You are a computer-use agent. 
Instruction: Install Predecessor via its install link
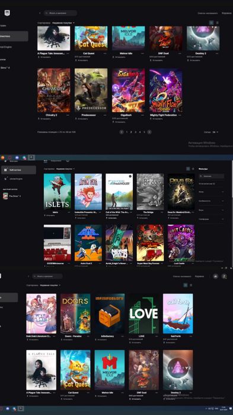pyautogui.click(x=81, y=119)
